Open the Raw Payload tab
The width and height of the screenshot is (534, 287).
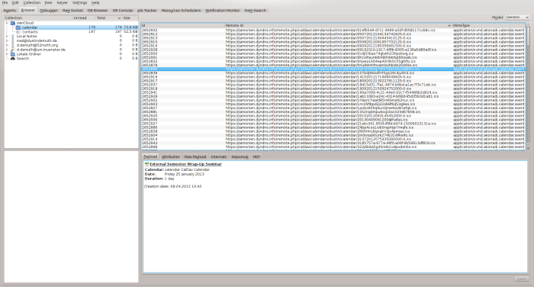(195, 156)
